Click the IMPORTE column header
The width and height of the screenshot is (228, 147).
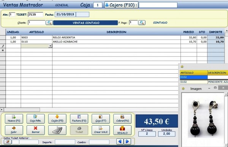(x=216, y=32)
